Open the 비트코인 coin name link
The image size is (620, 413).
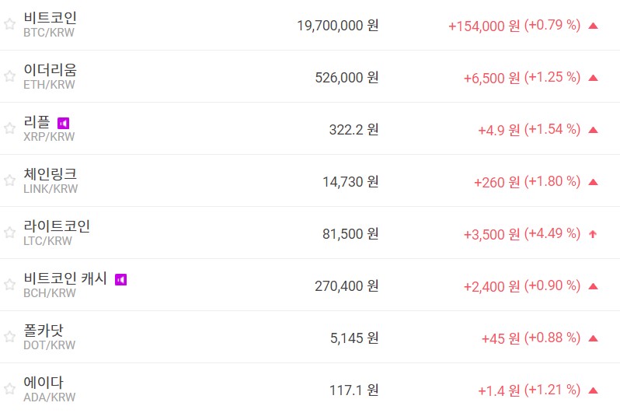coord(51,18)
